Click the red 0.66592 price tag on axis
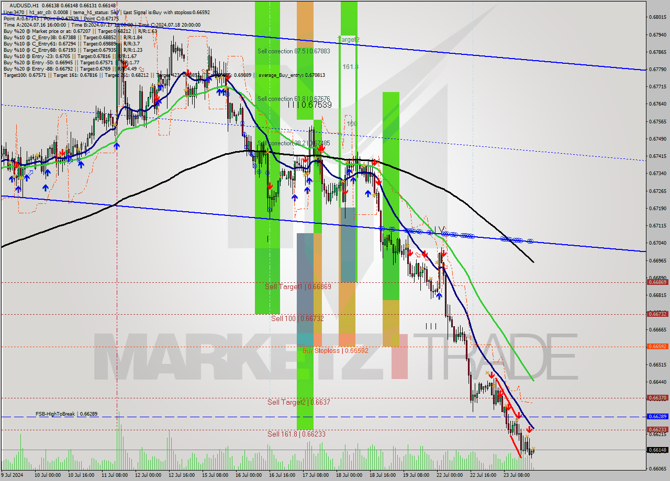Screen dimensions: 670x481 coord(657,346)
